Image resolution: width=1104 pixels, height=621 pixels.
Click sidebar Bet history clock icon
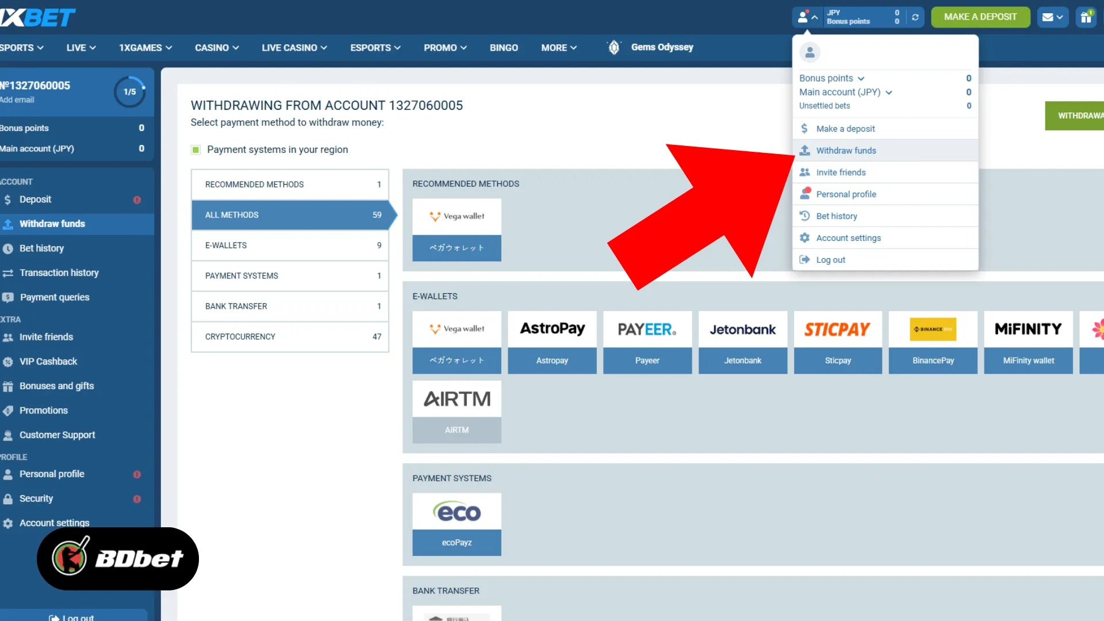pos(7,248)
